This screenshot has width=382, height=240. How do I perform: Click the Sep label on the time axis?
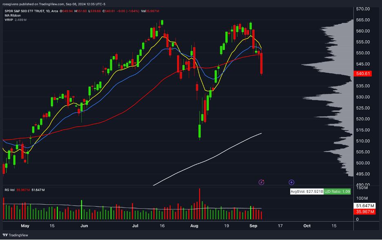[253, 226]
